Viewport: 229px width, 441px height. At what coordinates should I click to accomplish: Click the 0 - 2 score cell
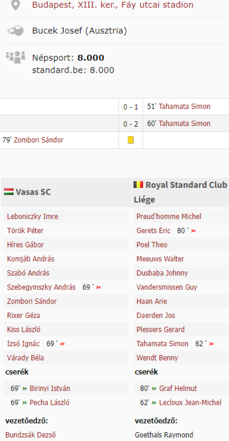click(130, 124)
